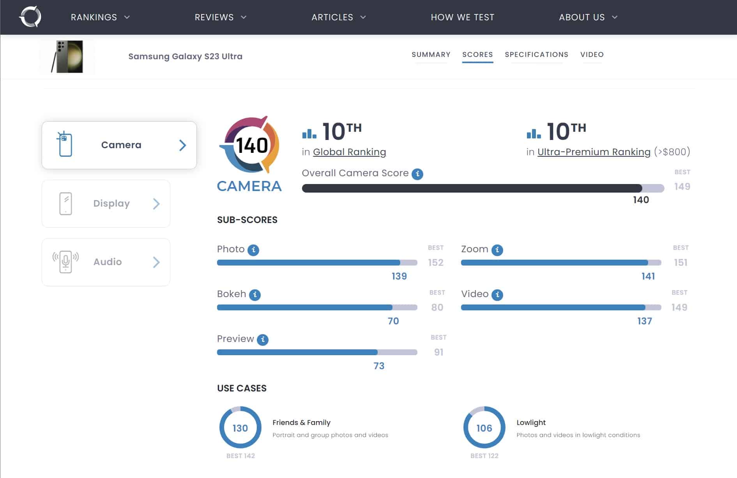Click the SUB-SCORES heading

pos(247,220)
